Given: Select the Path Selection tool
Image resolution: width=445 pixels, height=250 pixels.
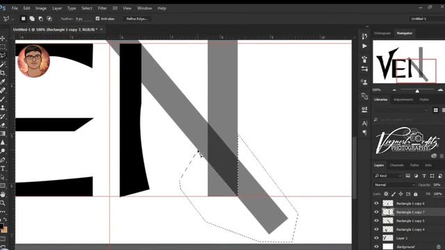Looking at the screenshot, I should click(3, 177).
